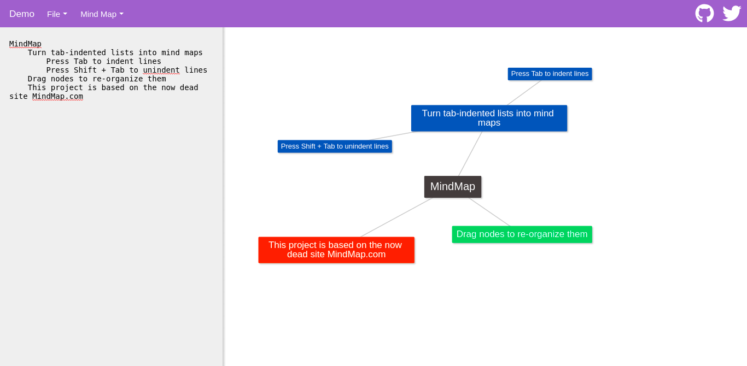Expand the File menu chevron
The height and width of the screenshot is (366, 747).
[x=65, y=14]
